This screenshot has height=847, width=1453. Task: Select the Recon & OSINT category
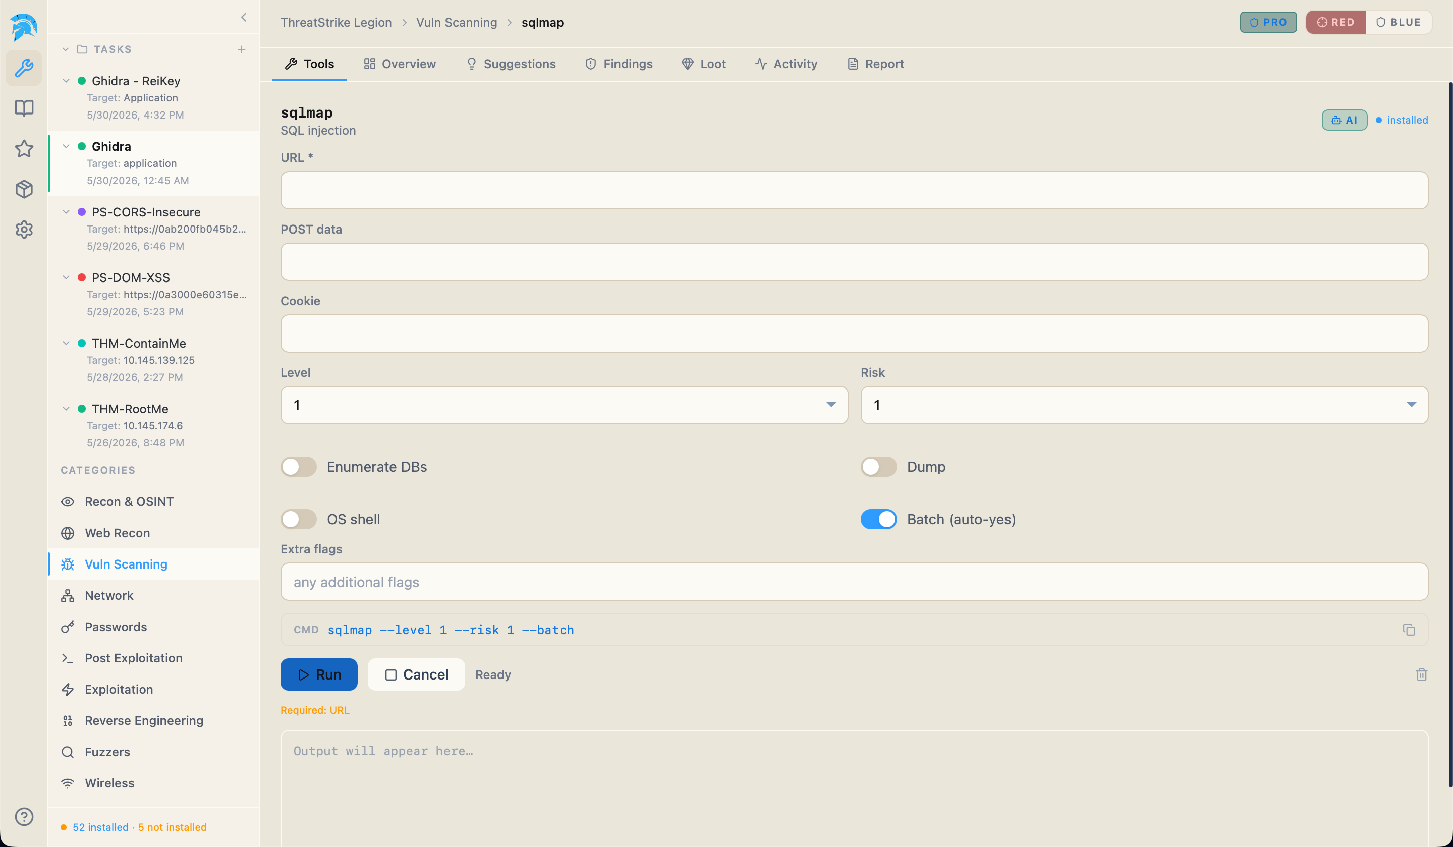click(154, 501)
